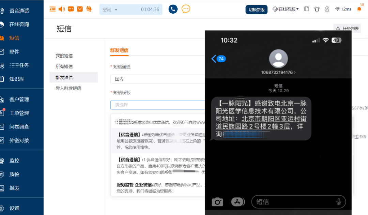
Task: Choose the 服务监督 企业微信 template option
Action: [158, 188]
